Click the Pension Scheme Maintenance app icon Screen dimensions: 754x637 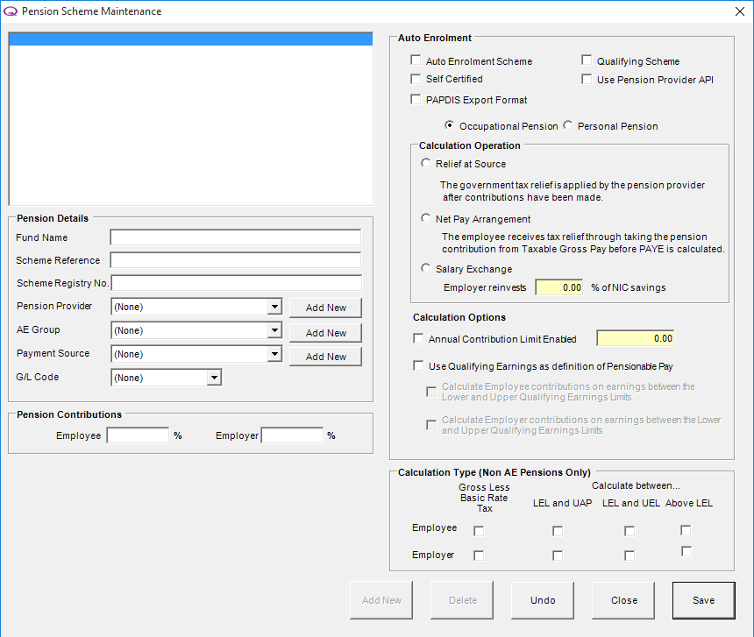pos(11,11)
